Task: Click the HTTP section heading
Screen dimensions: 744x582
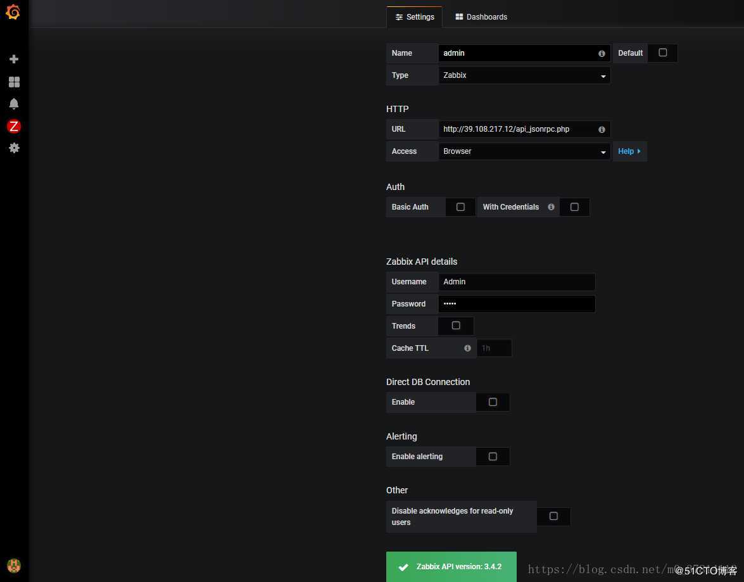Action: coord(397,109)
